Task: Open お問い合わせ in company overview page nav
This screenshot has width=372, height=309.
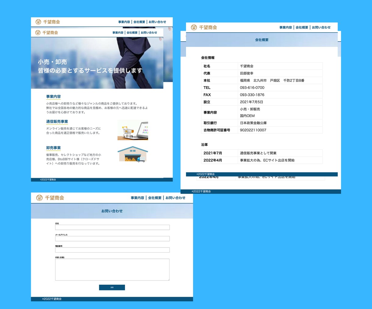Action: tap(321, 27)
